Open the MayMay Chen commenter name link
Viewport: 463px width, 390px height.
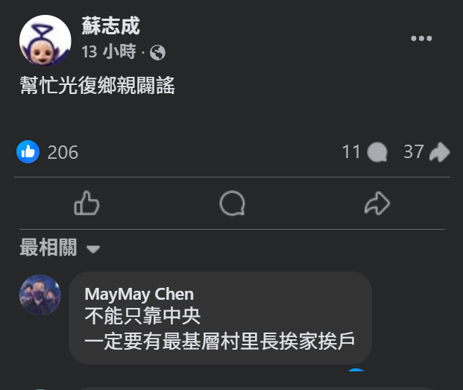tap(139, 295)
